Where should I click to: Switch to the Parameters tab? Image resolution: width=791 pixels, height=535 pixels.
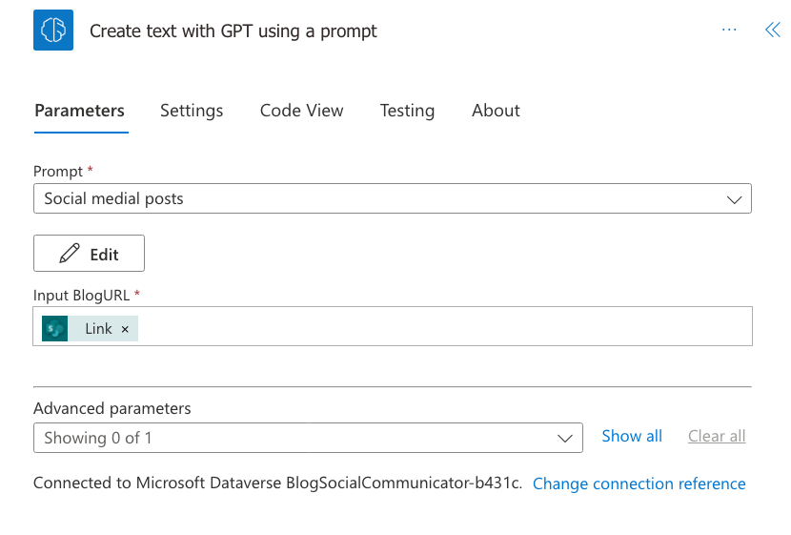coord(79,111)
